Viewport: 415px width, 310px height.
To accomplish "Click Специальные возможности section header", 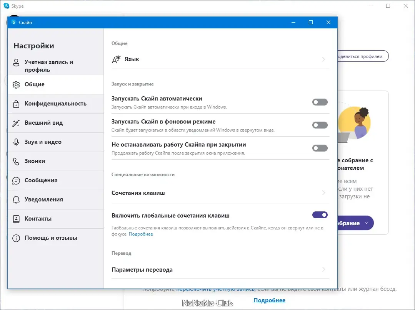I will click(143, 175).
